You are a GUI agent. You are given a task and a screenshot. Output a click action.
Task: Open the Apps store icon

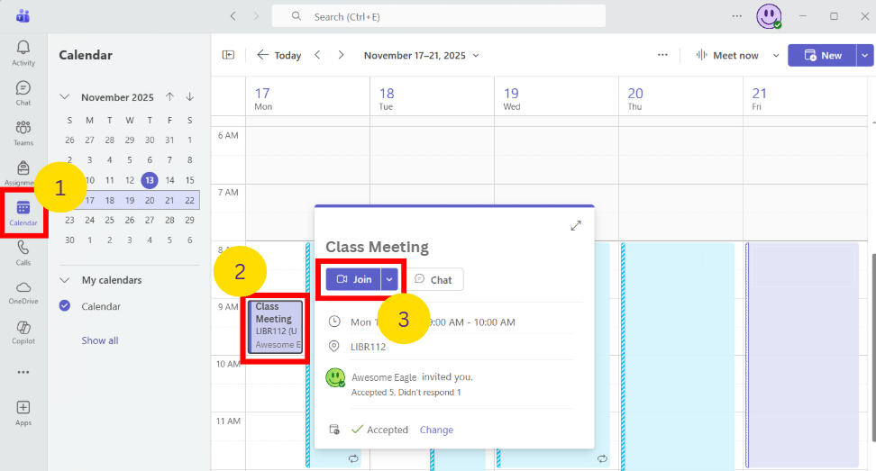pos(23,412)
